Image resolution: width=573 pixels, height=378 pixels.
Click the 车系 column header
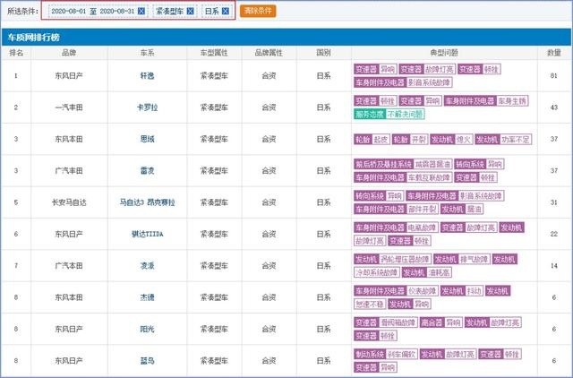[x=147, y=53]
